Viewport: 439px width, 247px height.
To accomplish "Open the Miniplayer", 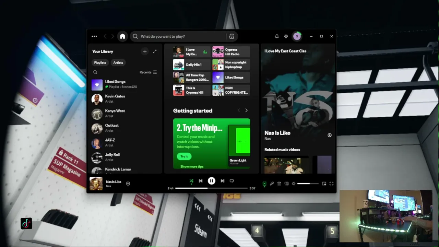I will [324, 184].
